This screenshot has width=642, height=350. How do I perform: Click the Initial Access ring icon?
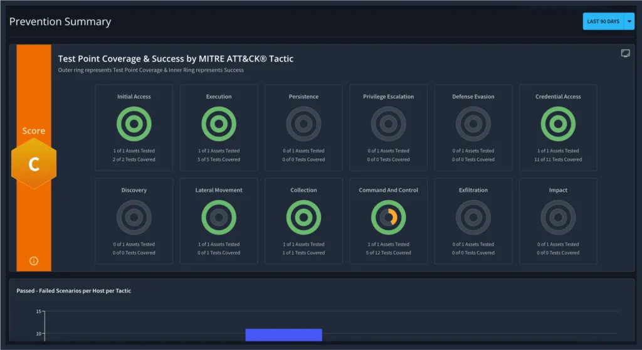coord(134,124)
